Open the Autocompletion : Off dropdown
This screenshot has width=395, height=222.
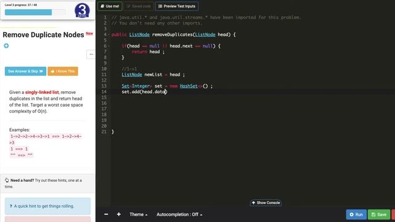tap(180, 215)
